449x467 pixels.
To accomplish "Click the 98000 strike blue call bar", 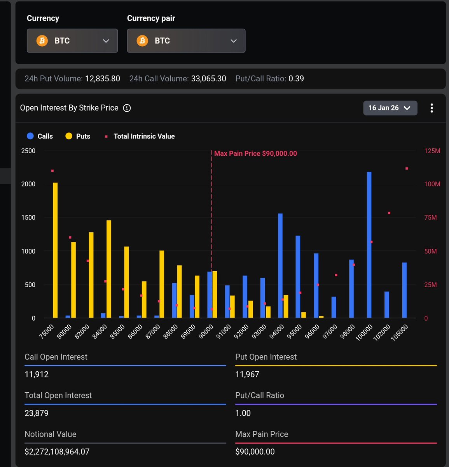I will coord(351,289).
